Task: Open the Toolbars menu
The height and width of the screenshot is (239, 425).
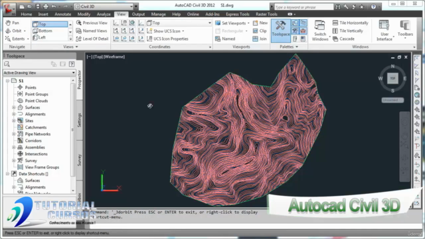Action: click(405, 29)
